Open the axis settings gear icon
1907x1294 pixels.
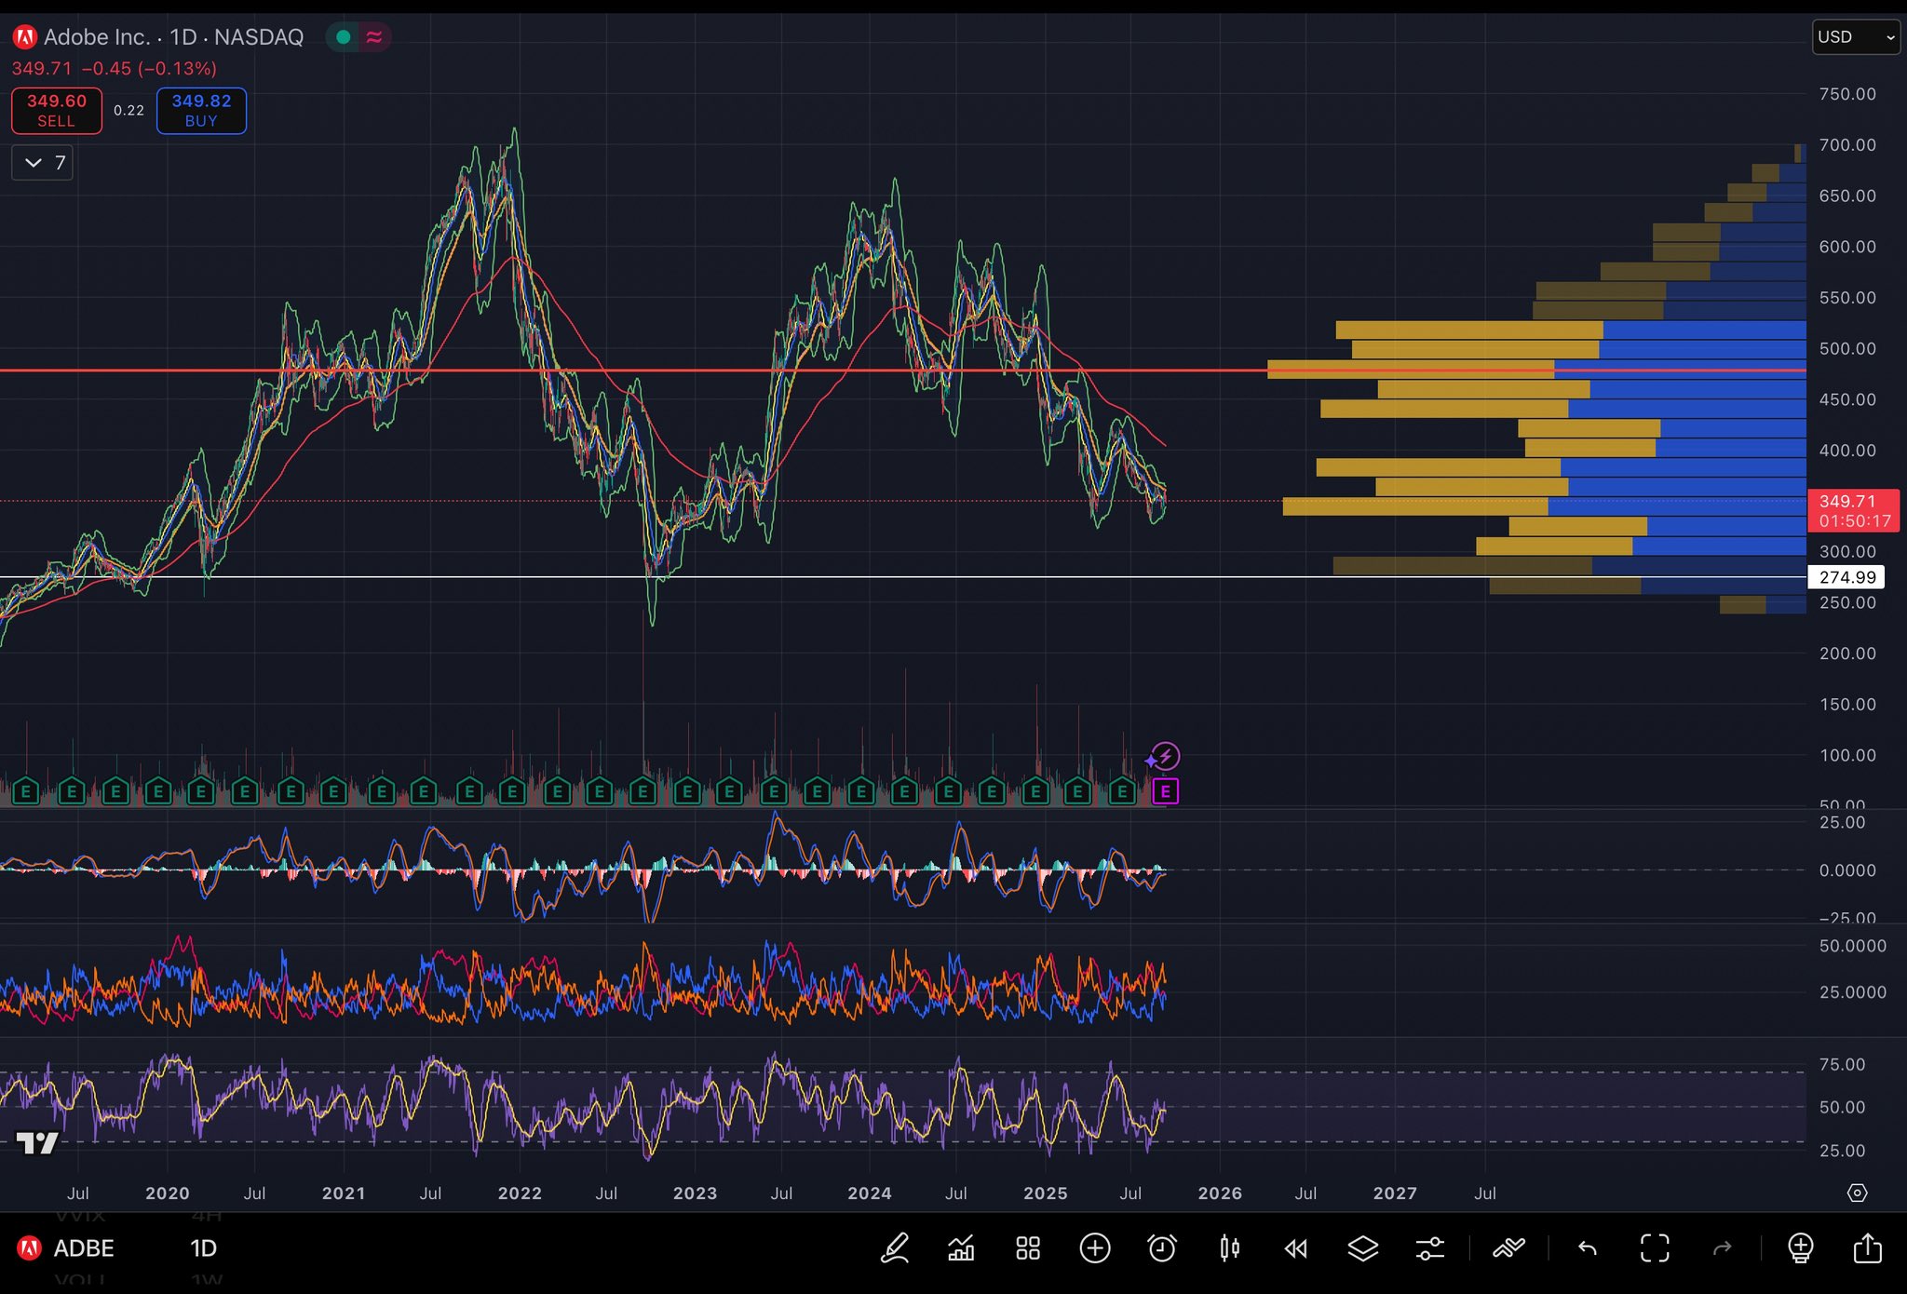click(1857, 1193)
